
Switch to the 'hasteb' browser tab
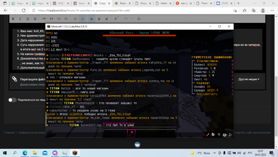coord(163,3)
